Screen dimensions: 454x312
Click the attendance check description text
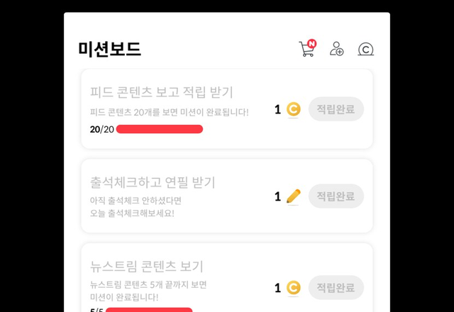click(135, 206)
